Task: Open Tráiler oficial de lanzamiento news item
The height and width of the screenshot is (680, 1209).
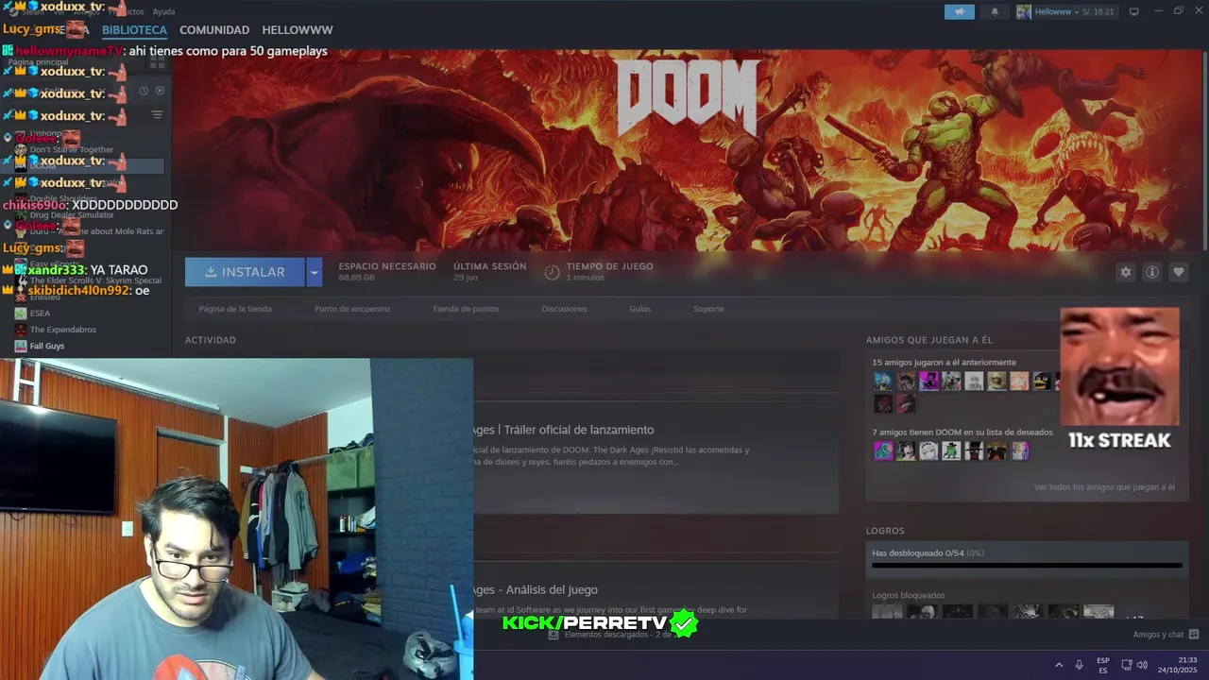Action: [x=564, y=430]
